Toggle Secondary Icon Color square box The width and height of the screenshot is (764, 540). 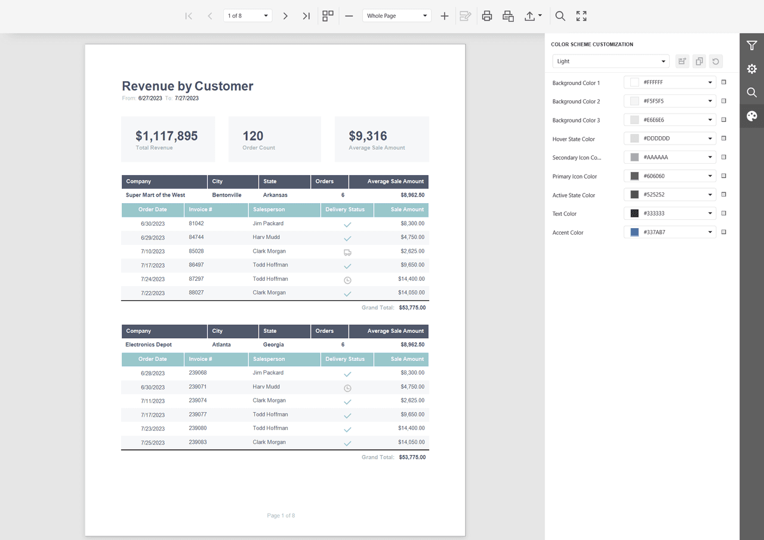pos(724,157)
